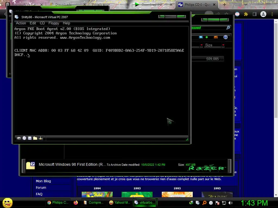Open the Chrome extensions puzzle icon
This screenshot has width=278, height=208.
pos(246,14)
